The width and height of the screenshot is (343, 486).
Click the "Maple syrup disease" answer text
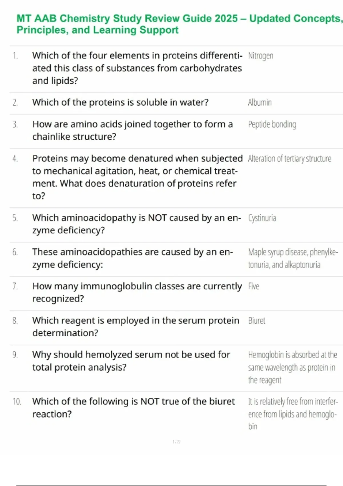point(293,258)
